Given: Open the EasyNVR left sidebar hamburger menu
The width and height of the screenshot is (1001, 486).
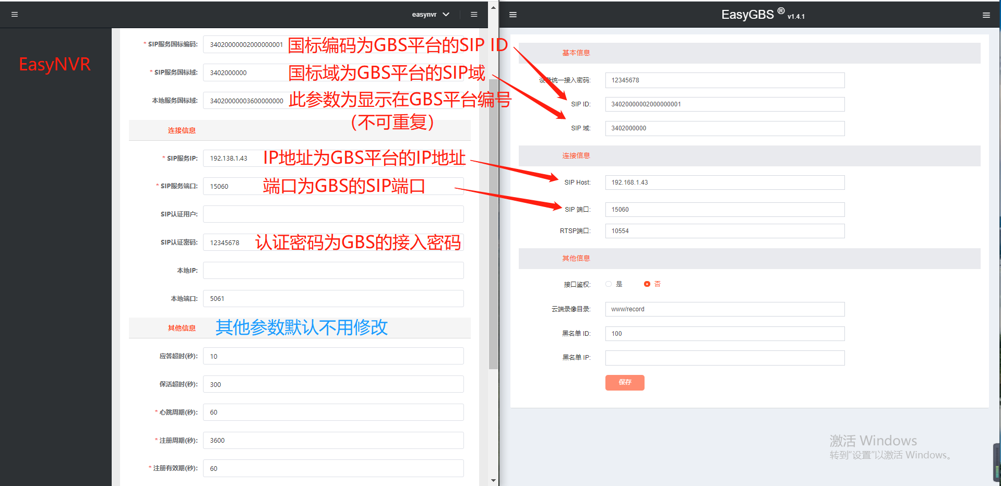Looking at the screenshot, I should pyautogui.click(x=15, y=15).
